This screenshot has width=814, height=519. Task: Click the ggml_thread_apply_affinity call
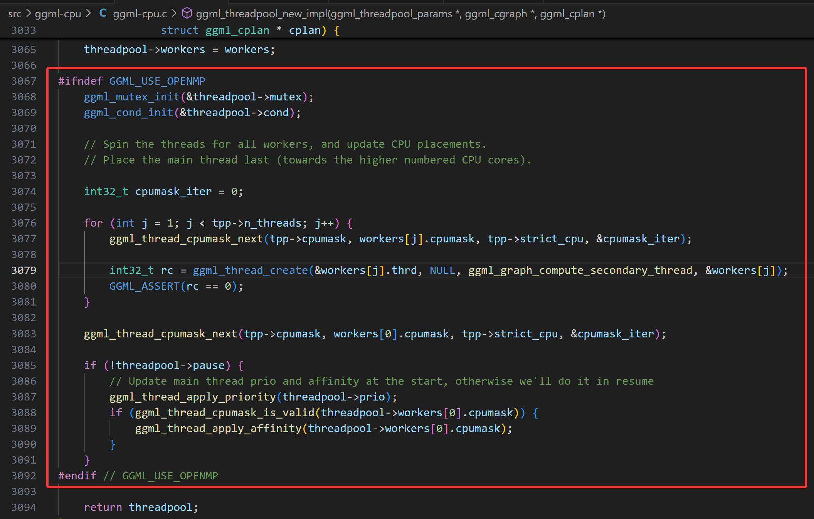218,429
